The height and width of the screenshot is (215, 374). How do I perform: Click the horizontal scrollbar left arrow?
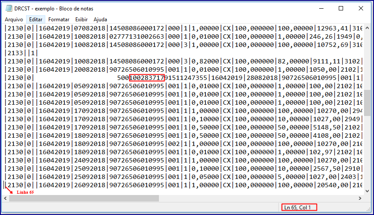click(x=6, y=198)
